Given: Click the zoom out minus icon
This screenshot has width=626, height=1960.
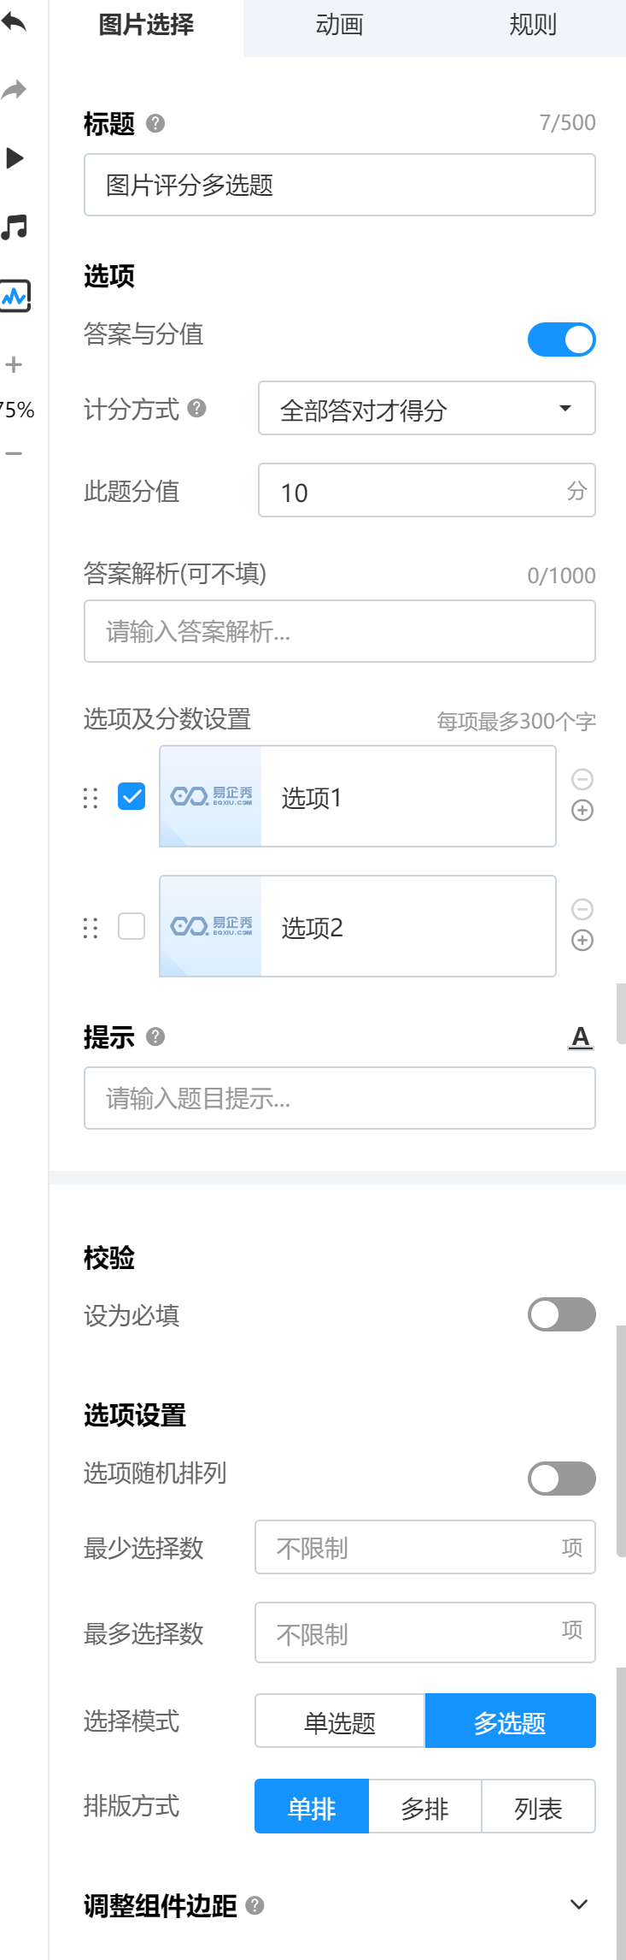Looking at the screenshot, I should tap(14, 453).
